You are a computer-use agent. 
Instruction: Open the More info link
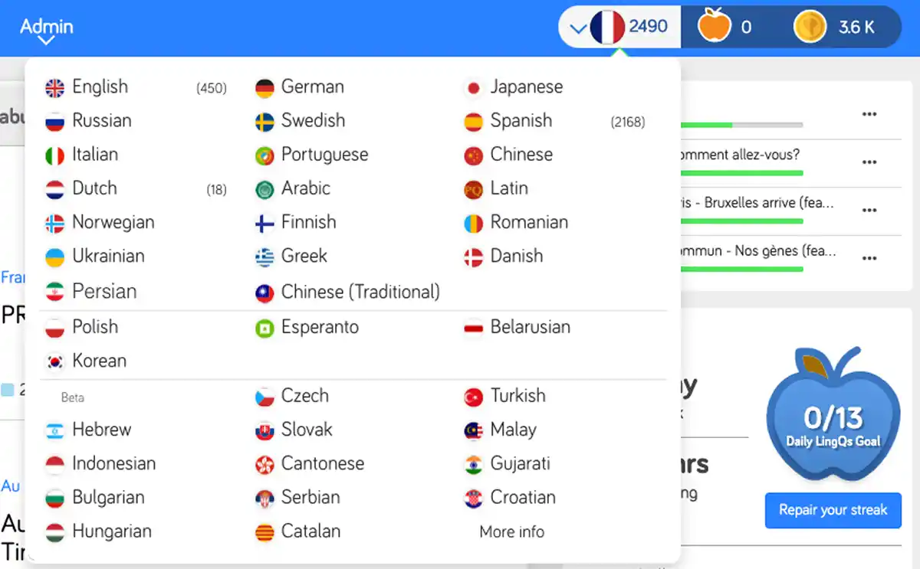tap(511, 531)
